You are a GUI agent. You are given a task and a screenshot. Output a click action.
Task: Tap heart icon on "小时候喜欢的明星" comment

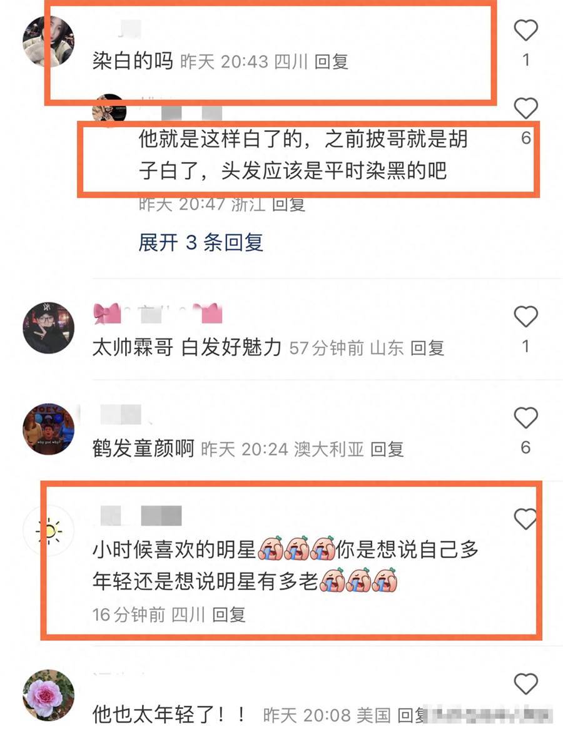(x=525, y=519)
